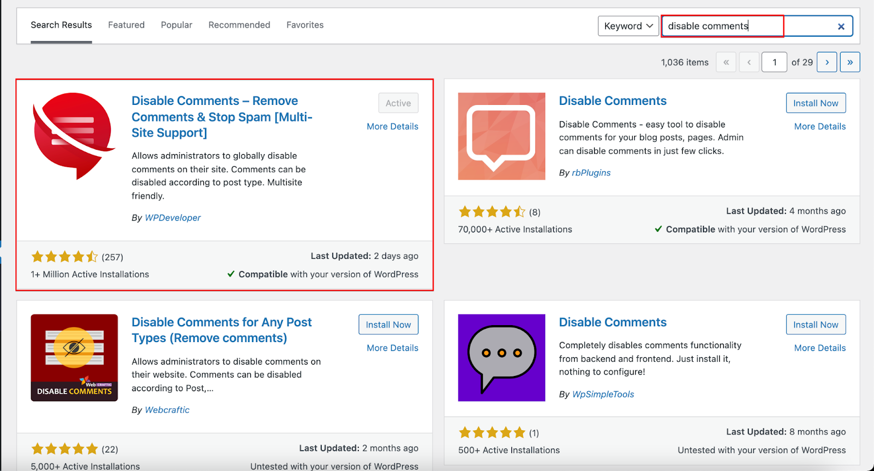Click the Webcraftic Disable Comments plugin icon
Viewport: 874px width, 471px height.
tap(74, 357)
